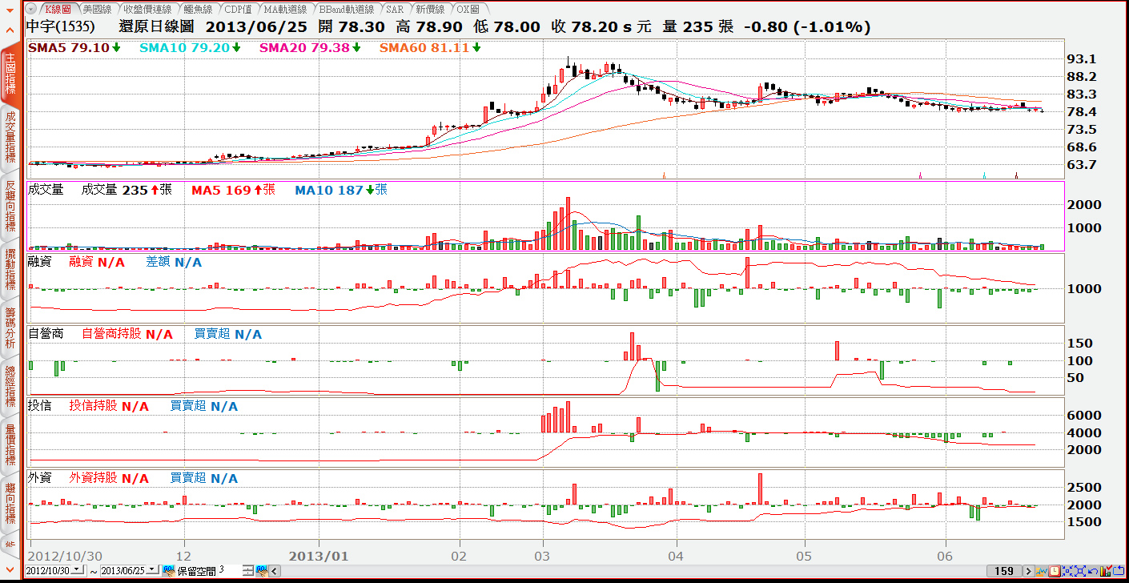Select the 鯉魚線 tab
Screen dimensions: 1129x583
(x=197, y=9)
